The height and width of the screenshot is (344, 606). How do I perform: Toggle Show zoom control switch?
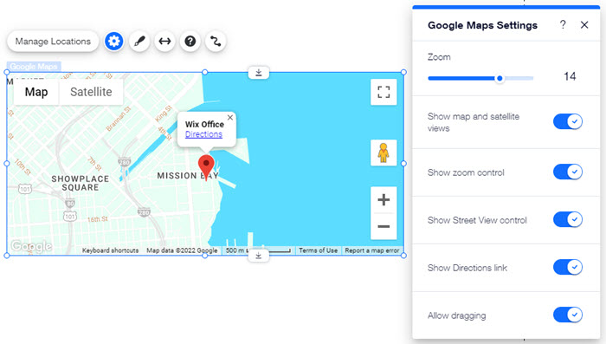568,172
